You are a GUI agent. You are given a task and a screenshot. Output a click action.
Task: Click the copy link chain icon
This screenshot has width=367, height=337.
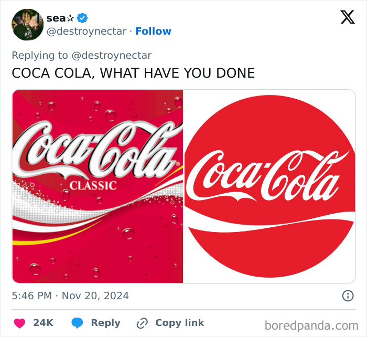click(x=142, y=323)
